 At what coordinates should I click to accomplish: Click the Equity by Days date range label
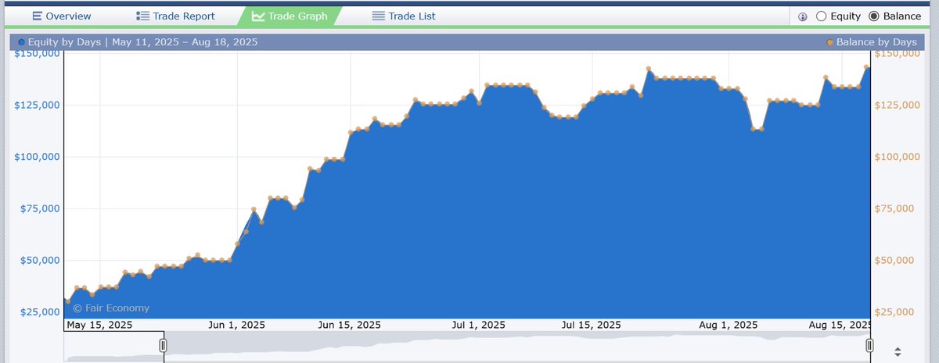142,41
